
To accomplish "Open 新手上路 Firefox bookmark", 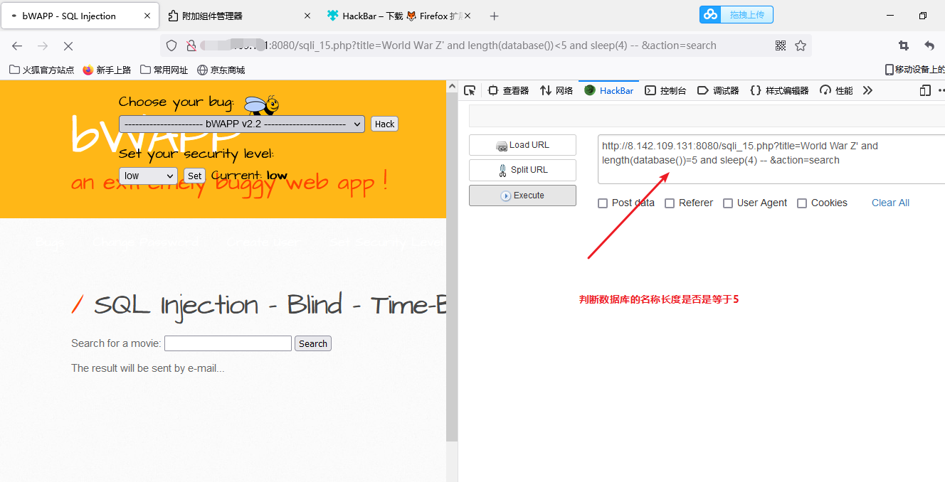I will [107, 70].
